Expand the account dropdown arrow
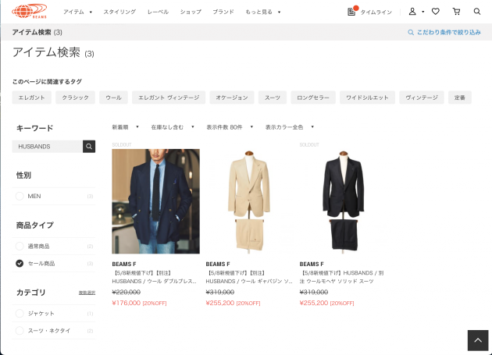492x355 pixels. click(423, 12)
